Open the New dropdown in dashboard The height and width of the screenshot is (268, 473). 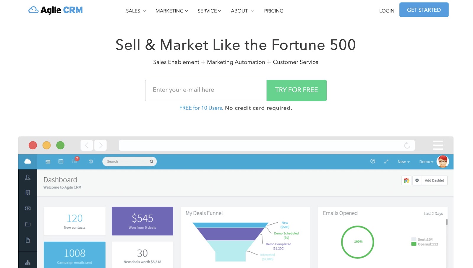403,162
